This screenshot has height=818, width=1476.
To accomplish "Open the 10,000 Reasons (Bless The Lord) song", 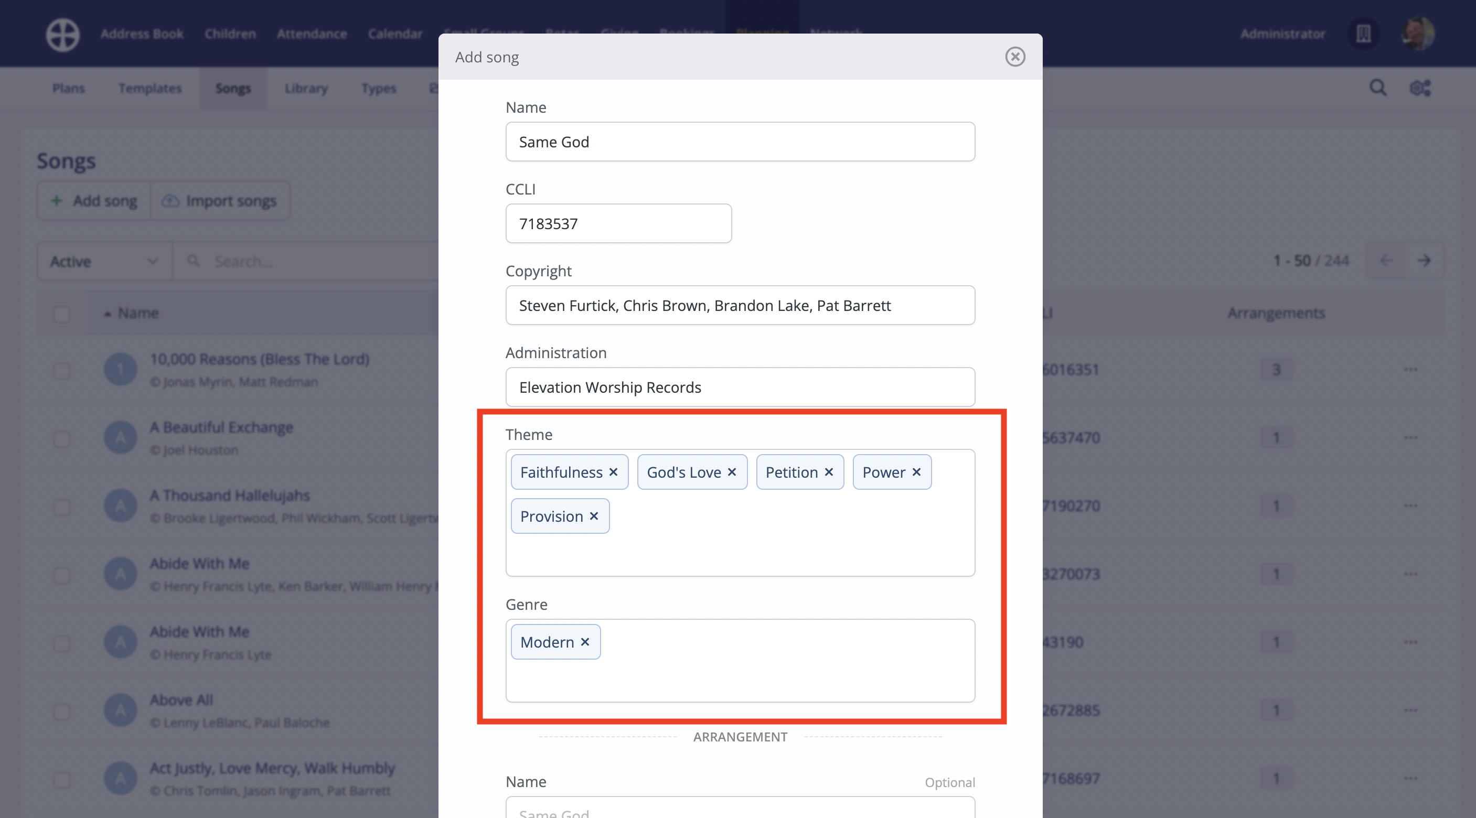I will pyautogui.click(x=260, y=359).
